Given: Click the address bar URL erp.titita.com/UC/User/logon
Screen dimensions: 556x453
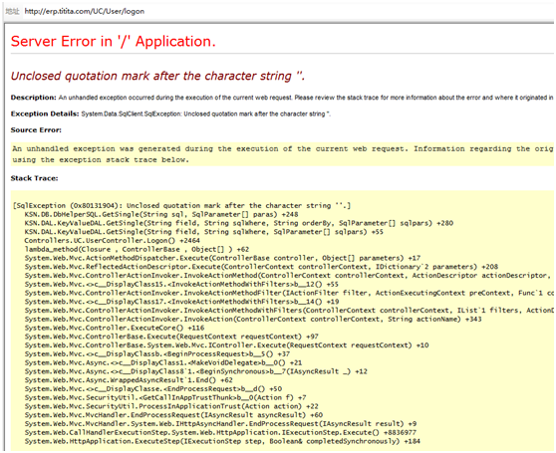Looking at the screenshot, I should click(85, 11).
